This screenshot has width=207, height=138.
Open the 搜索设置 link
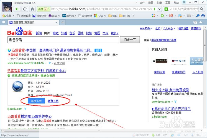pos(183,28)
